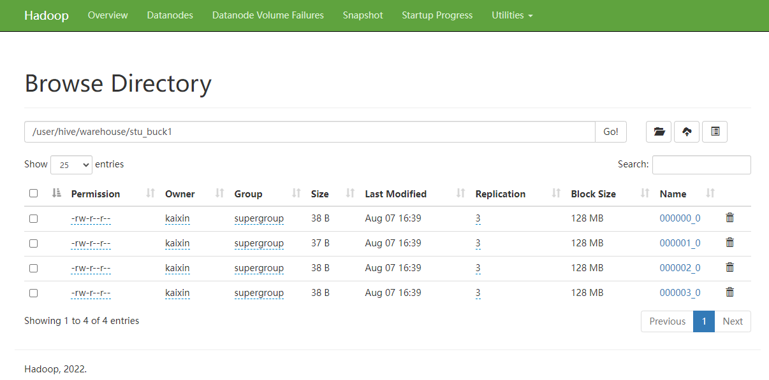
Task: Click the directory path input field
Action: coord(310,132)
